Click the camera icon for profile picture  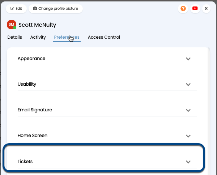click(x=35, y=8)
